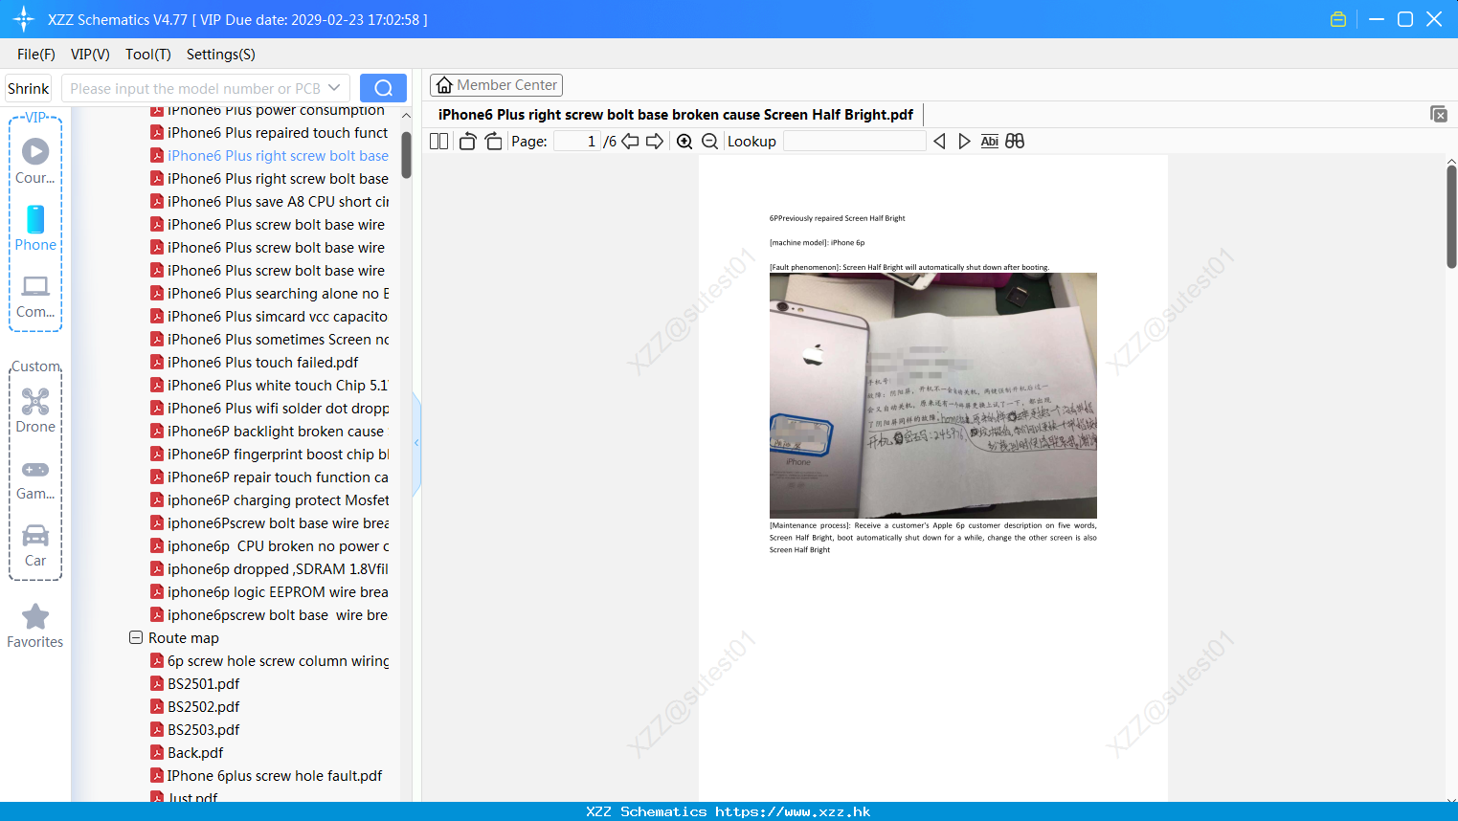Open iPhone6 Plus simcard vcc capacito file
The image size is (1458, 821).
coord(270,317)
